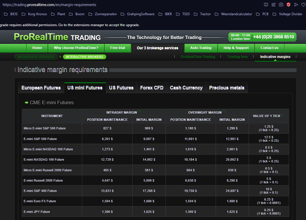The width and height of the screenshot is (306, 220).
Task: Open the Boom bookmark folder
Action: [77, 14]
